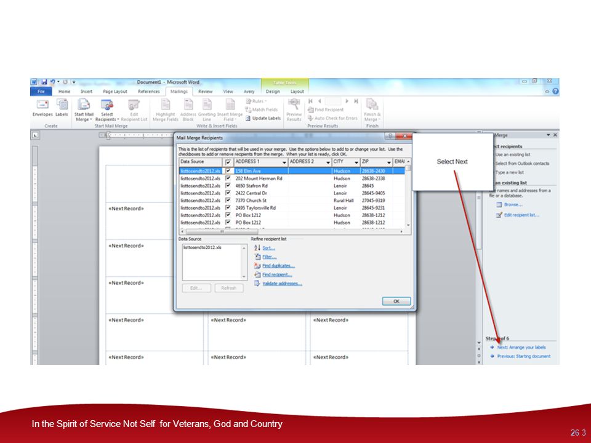Select Use an existing list option

[x=512, y=155]
